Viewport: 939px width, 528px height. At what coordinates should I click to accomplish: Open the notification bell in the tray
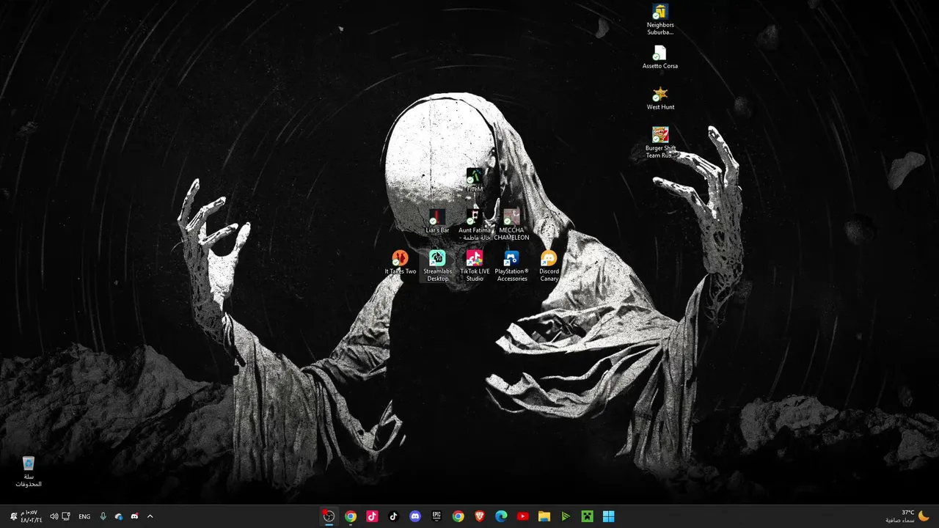pos(13,516)
